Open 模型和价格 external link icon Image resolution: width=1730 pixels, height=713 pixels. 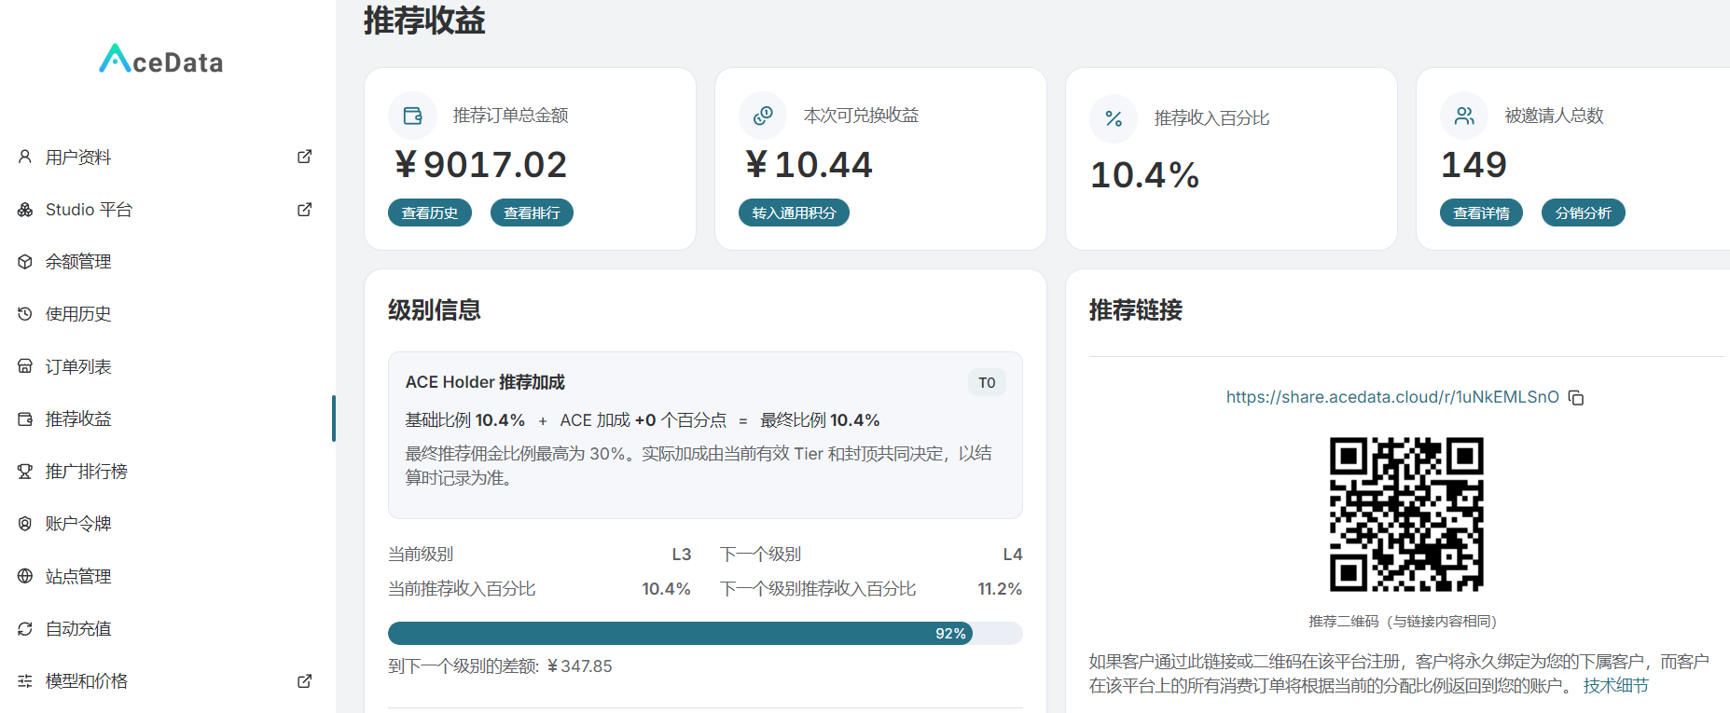(304, 681)
